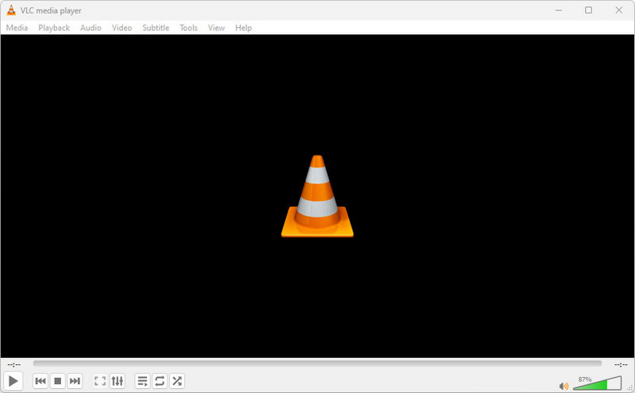The width and height of the screenshot is (635, 393).
Task: Click the playback seek bar
Action: click(317, 364)
